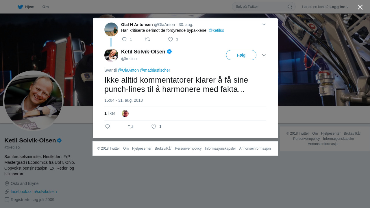Click the reply icon on Olaf's tweet

(124, 39)
